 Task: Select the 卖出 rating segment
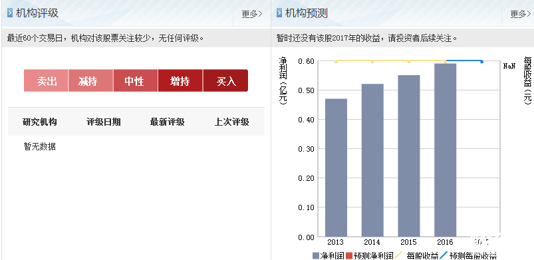[46, 80]
